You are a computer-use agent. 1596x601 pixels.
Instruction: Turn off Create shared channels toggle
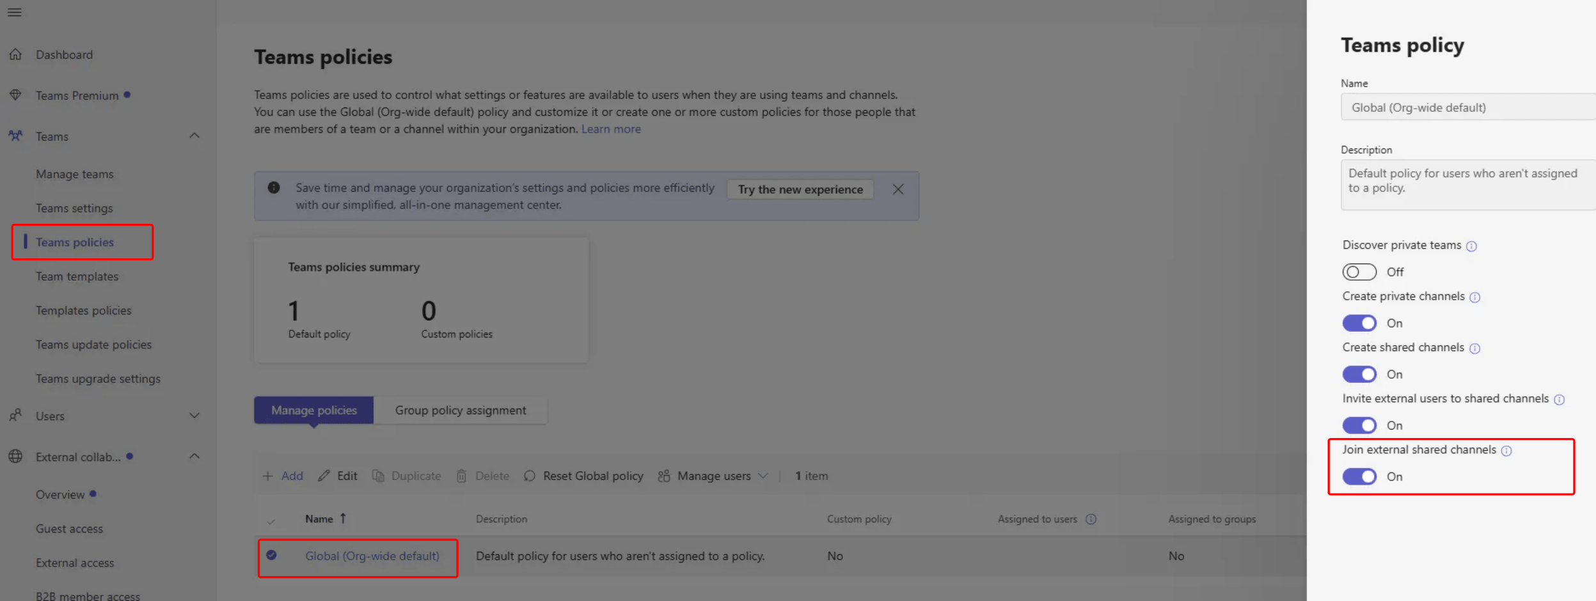1359,374
